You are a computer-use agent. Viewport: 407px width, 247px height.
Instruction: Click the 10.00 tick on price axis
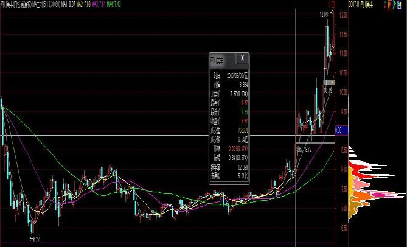coord(343,92)
